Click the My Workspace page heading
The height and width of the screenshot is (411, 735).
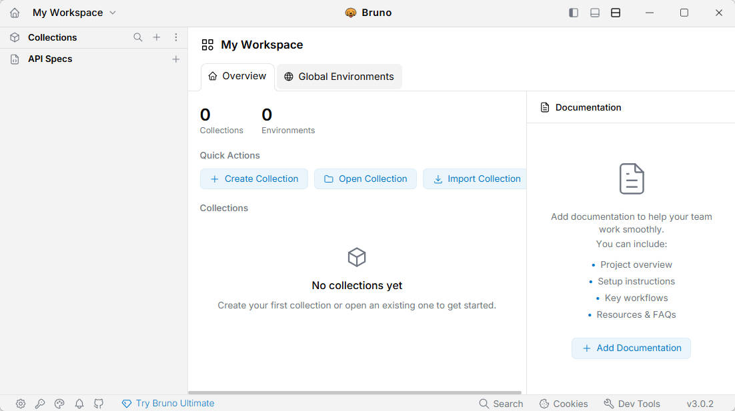tap(262, 45)
